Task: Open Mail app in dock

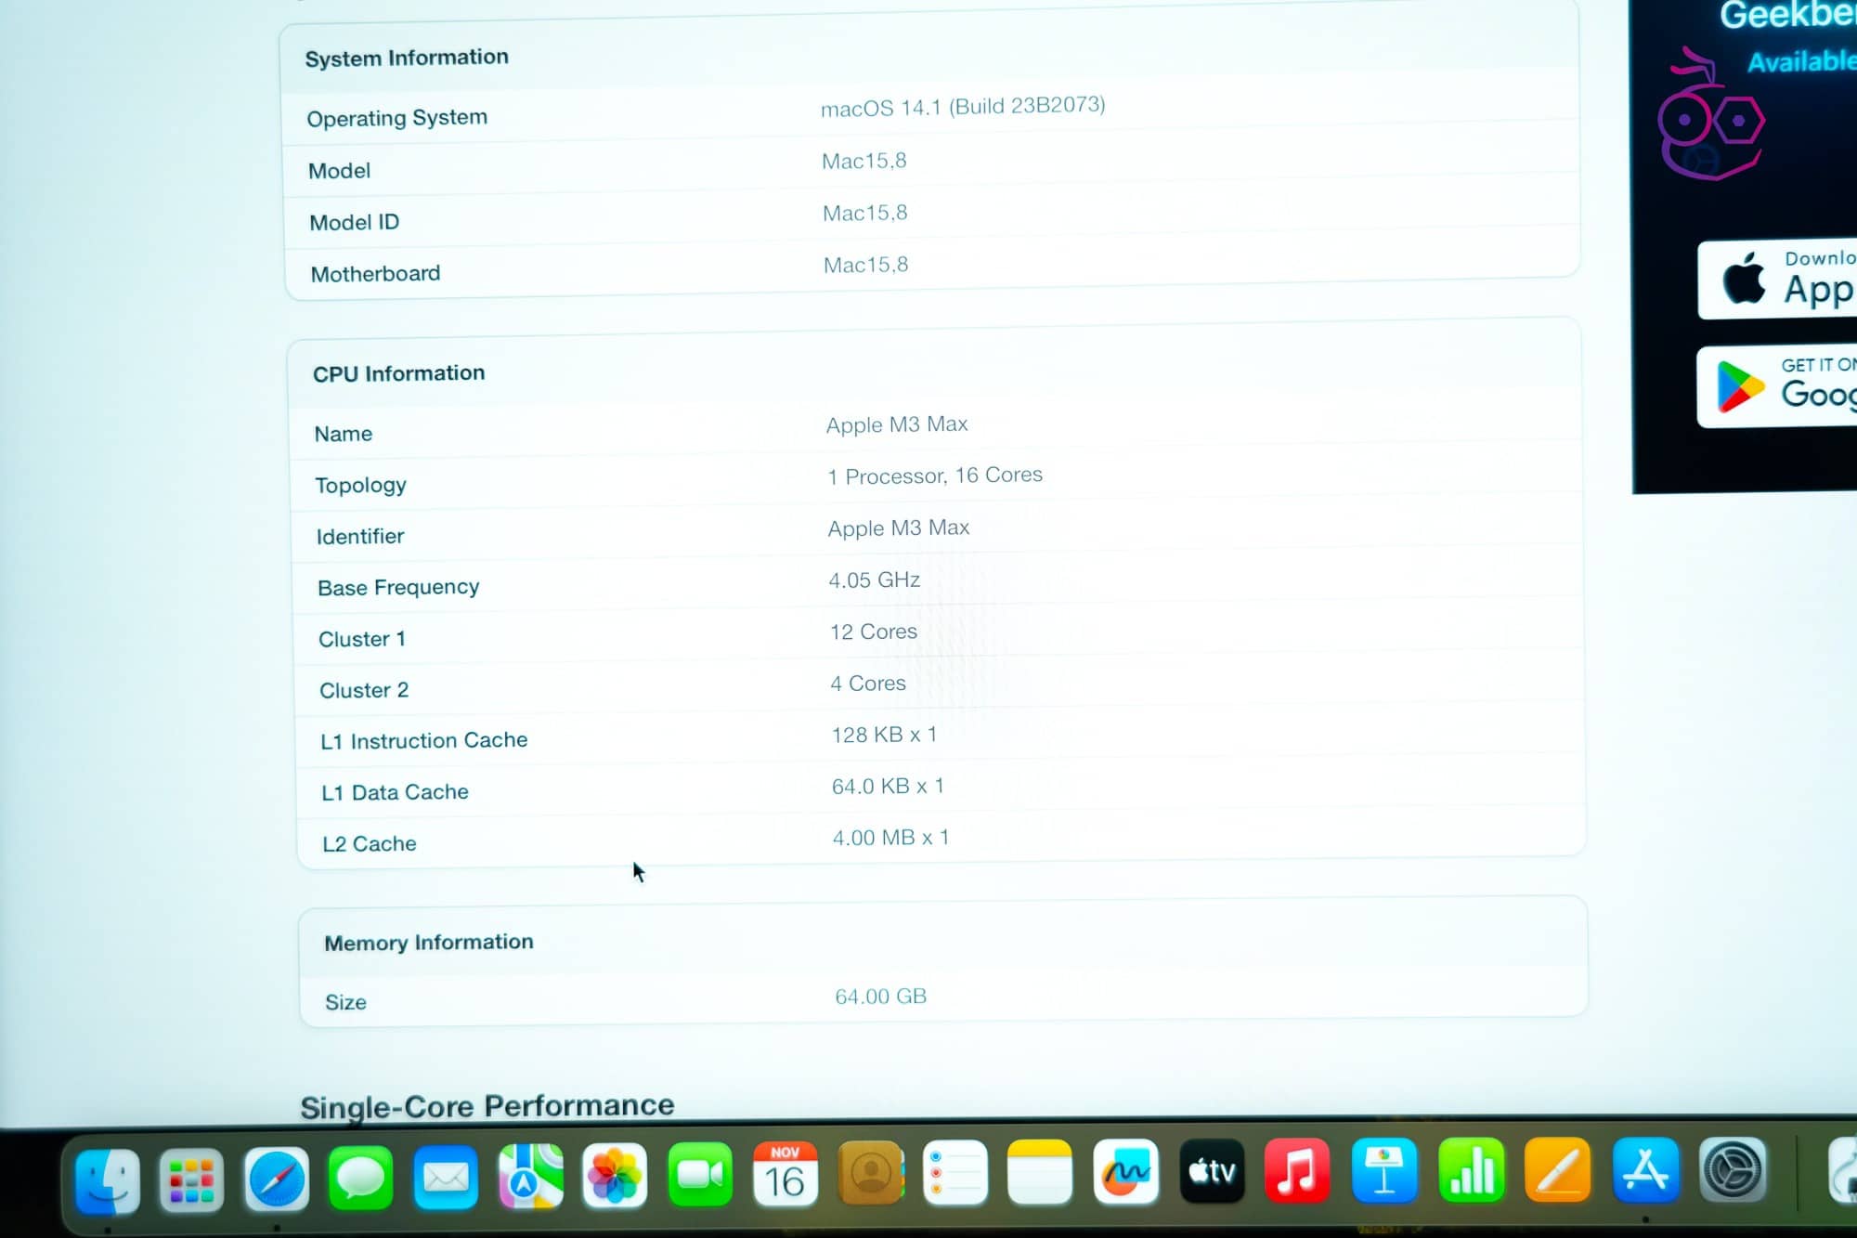Action: [446, 1178]
